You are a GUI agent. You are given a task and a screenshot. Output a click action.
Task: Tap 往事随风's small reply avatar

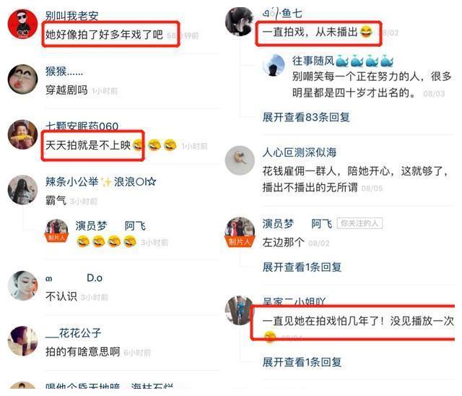click(x=273, y=65)
